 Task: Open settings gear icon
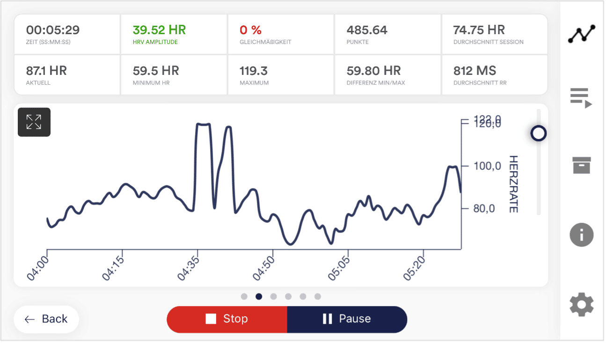click(x=581, y=305)
